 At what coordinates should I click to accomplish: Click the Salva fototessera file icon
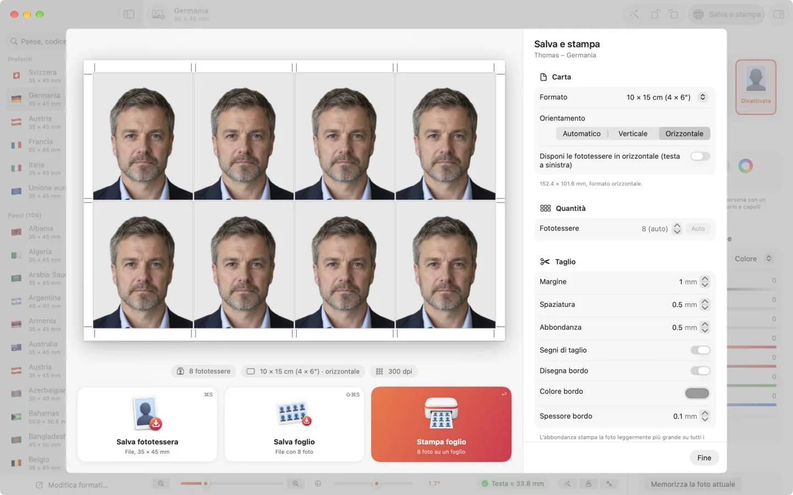click(147, 414)
